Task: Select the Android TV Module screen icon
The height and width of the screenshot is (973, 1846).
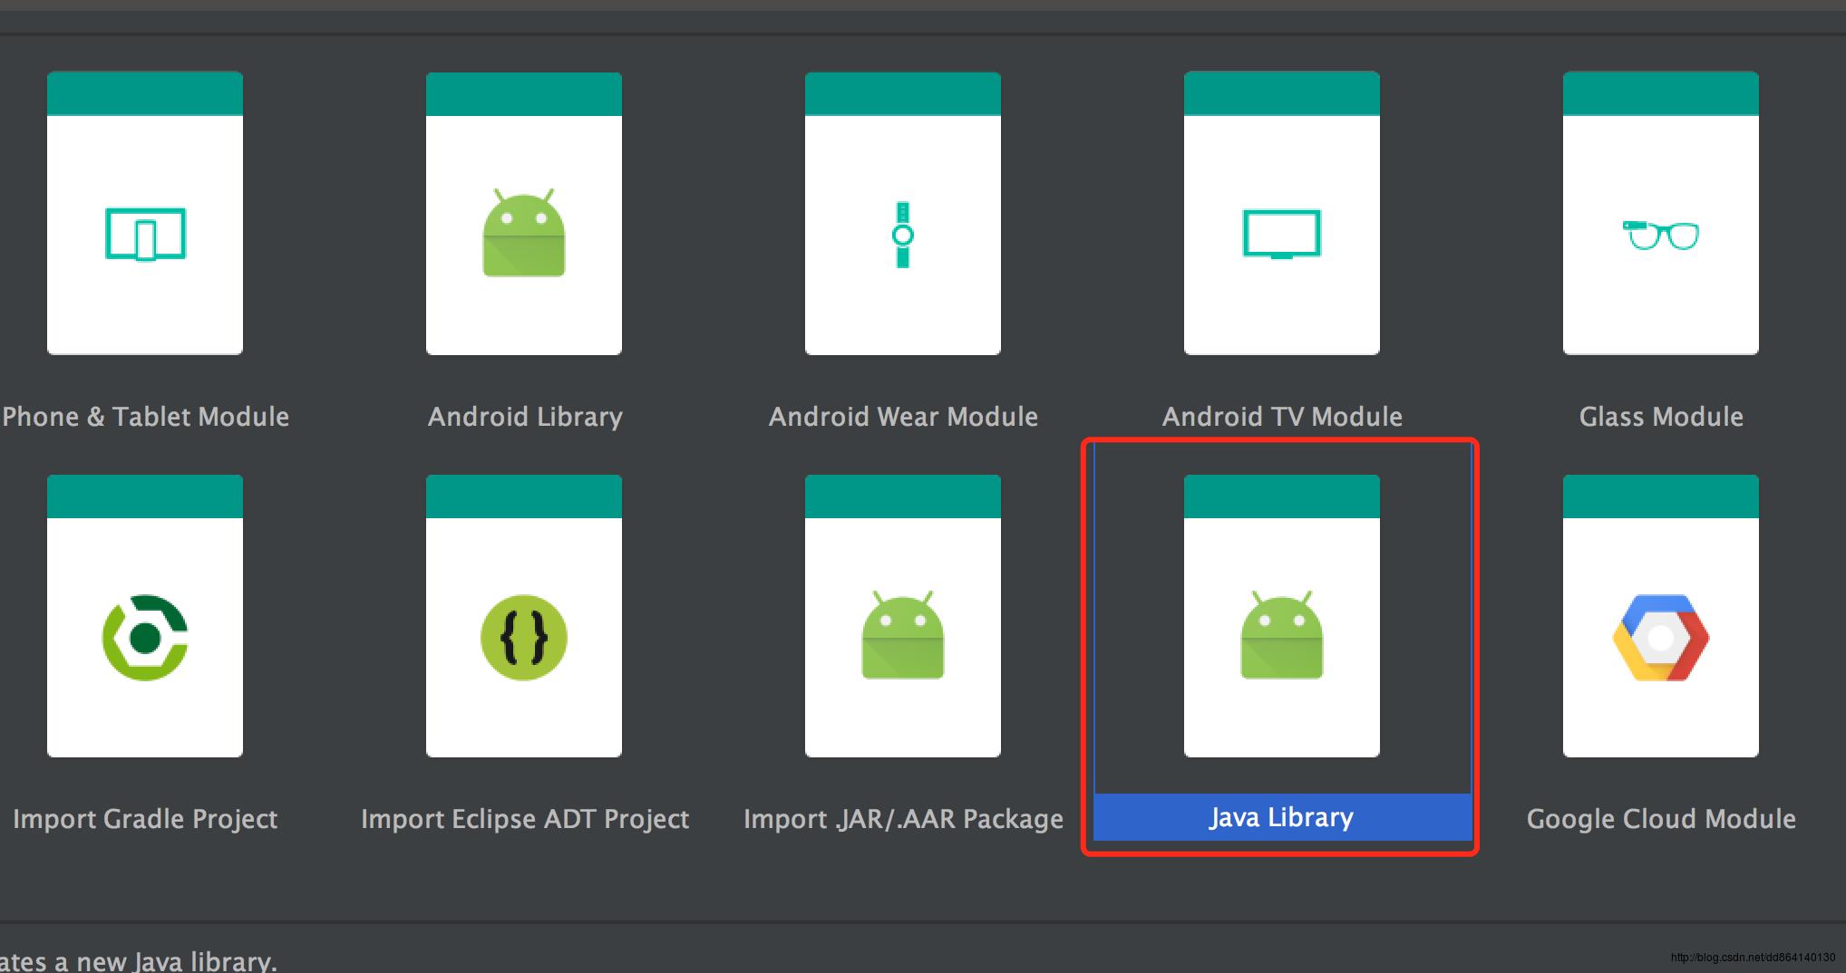Action: [x=1281, y=234]
